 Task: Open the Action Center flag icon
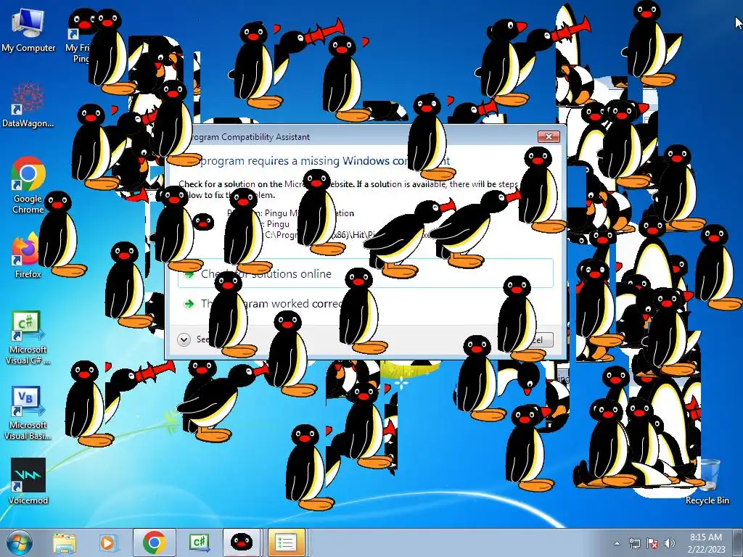[x=652, y=543]
